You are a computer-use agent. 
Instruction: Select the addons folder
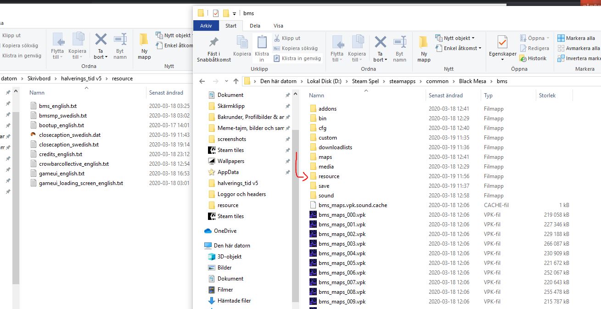click(x=327, y=109)
